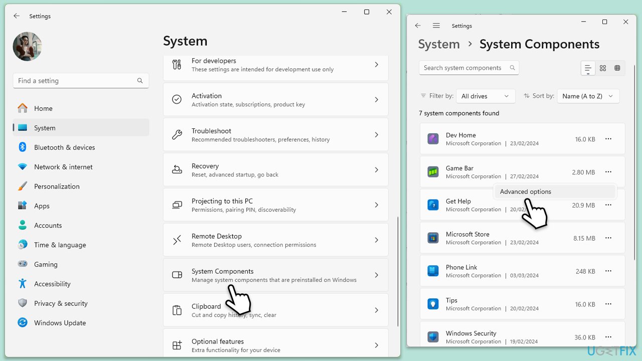Click System breadcrumb link
The image size is (642, 361).
439,44
